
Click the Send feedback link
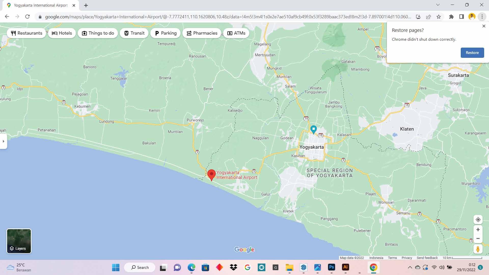427,258
